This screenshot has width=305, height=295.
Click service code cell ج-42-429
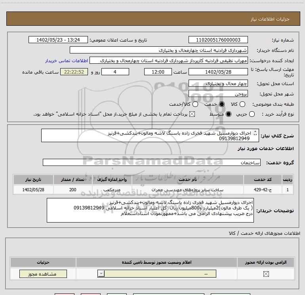(263, 190)
